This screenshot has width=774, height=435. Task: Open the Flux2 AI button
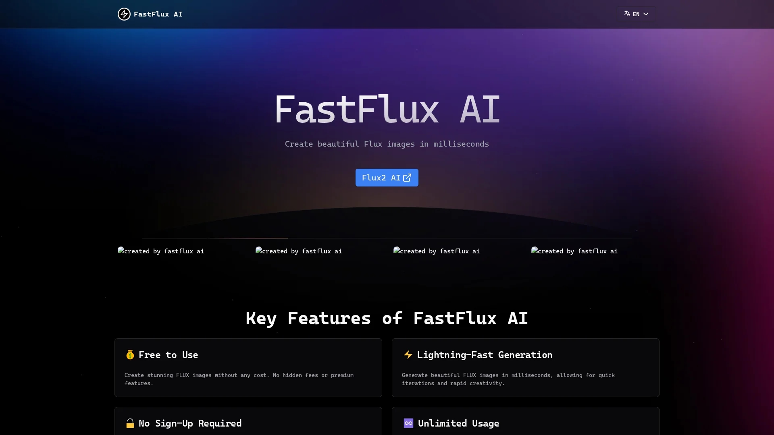[387, 178]
